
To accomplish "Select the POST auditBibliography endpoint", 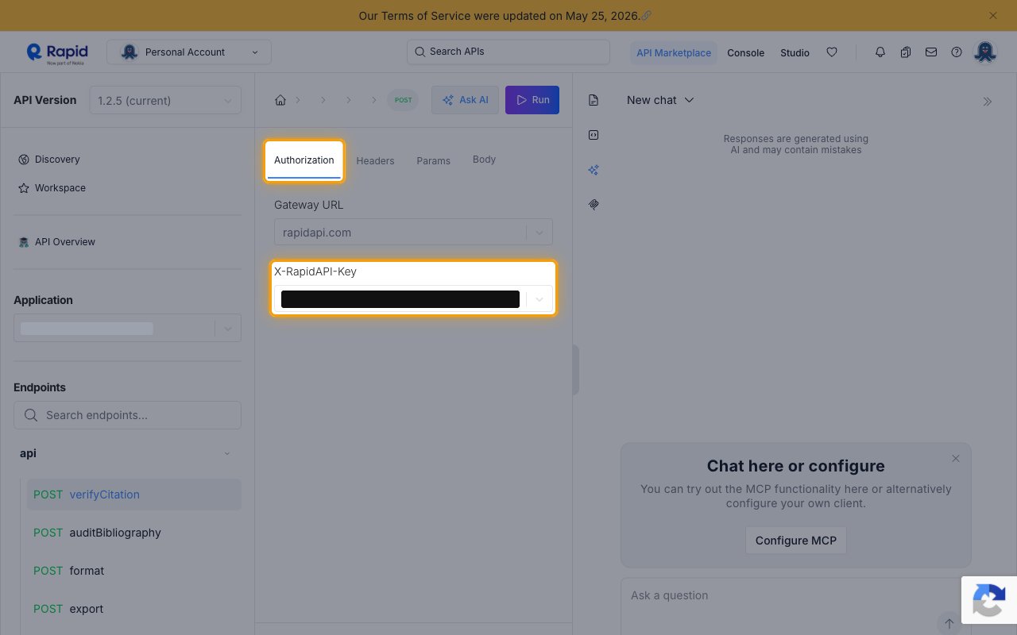I will (x=134, y=533).
